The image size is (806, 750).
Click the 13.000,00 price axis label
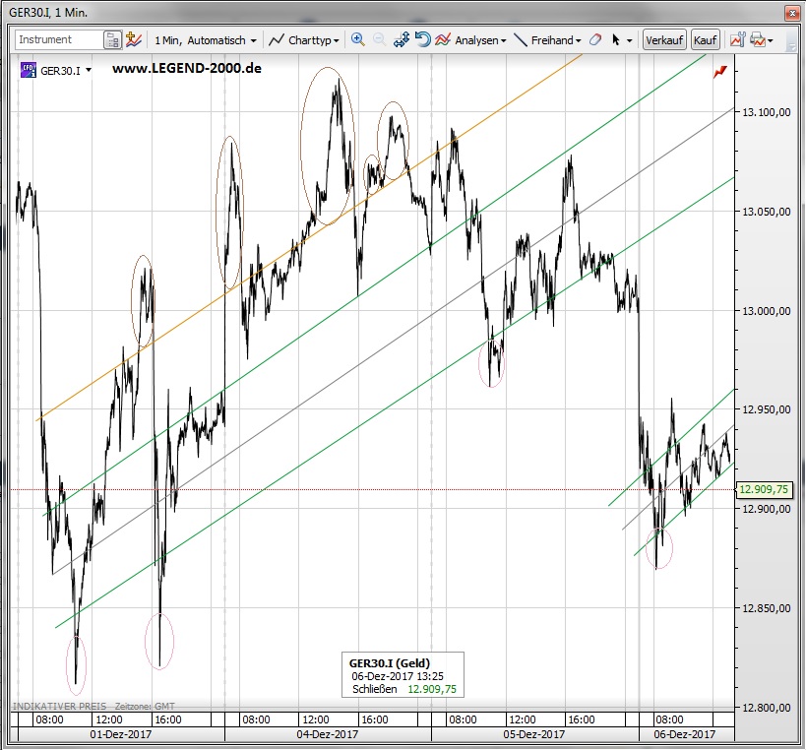[x=766, y=311]
